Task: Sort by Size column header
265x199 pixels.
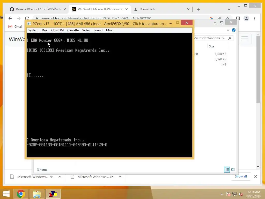Action: 212,46
